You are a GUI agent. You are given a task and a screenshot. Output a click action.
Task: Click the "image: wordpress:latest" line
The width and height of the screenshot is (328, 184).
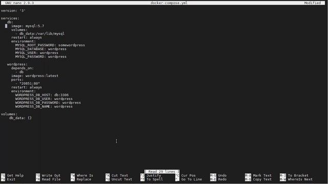tap(35, 76)
